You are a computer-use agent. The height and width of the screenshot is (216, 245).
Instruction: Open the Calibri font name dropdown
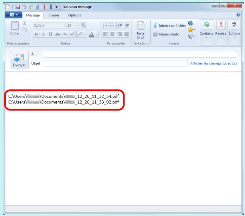(x=48, y=26)
